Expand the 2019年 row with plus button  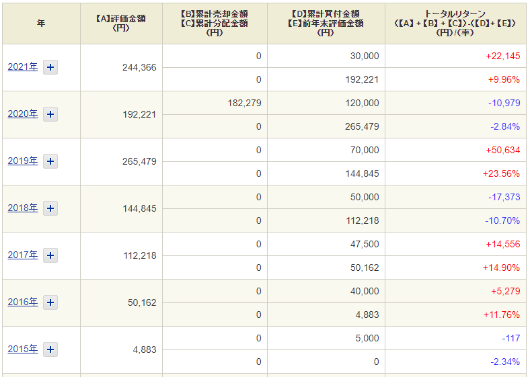[50, 161]
